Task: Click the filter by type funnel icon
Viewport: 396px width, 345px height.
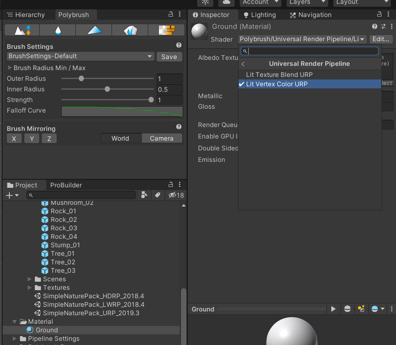Action: [x=144, y=195]
